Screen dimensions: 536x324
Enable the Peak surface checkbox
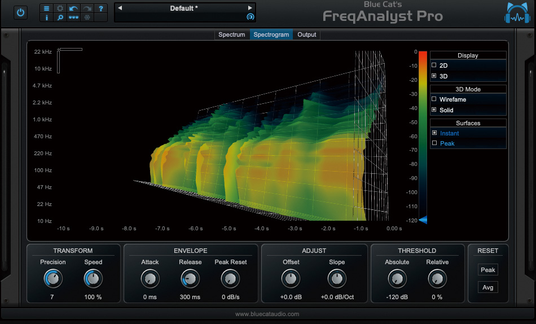tap(434, 143)
